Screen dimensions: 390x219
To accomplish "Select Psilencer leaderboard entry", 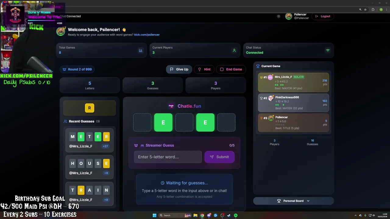I will [293, 123].
